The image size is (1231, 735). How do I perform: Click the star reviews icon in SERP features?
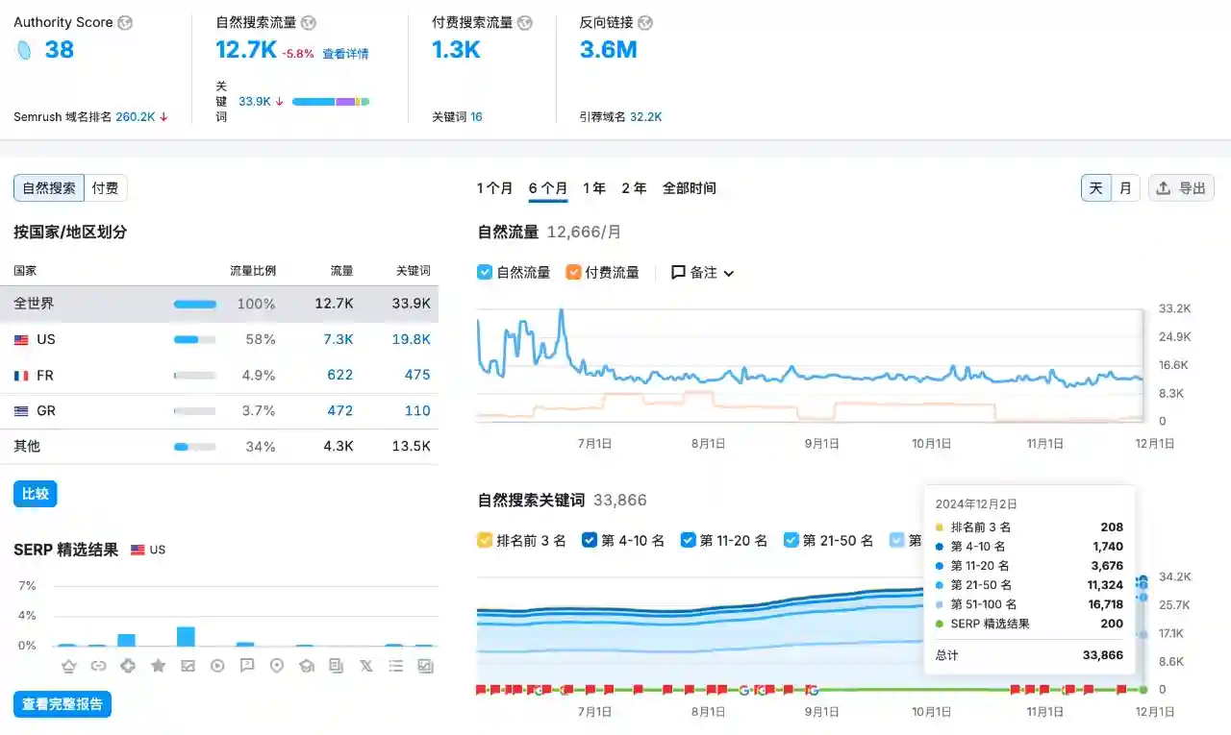coord(158,666)
